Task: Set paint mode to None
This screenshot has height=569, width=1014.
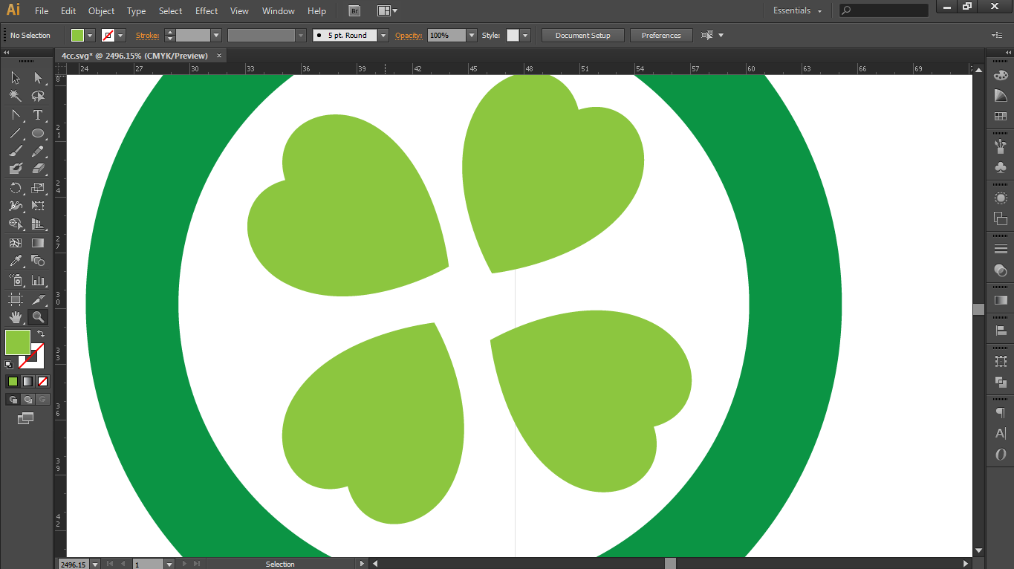Action: 42,381
